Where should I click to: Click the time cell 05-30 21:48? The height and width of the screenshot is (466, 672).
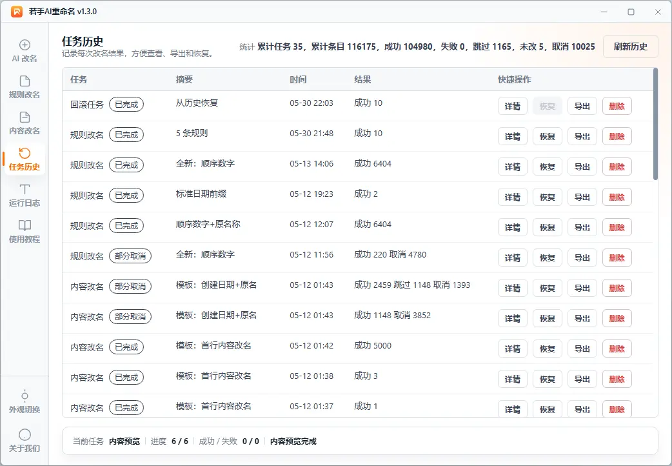coord(311,134)
